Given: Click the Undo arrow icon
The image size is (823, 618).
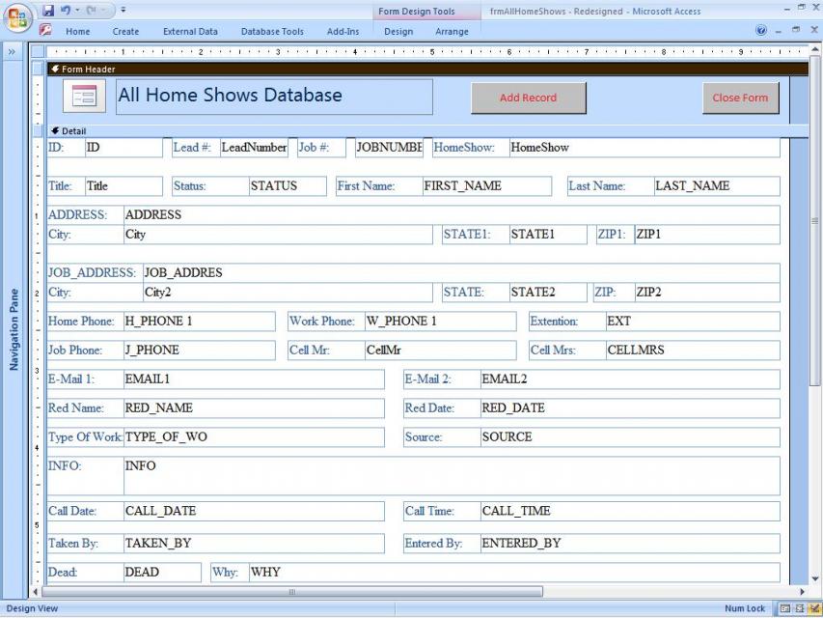Looking at the screenshot, I should click(x=66, y=10).
